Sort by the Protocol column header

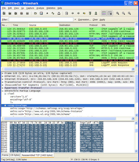[x=94, y=25]
